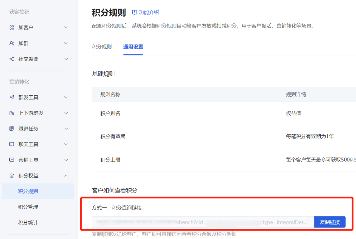The height and width of the screenshot is (239, 356).
Task: Expand the 上下游群发 menu chevron
Action: 66,113
